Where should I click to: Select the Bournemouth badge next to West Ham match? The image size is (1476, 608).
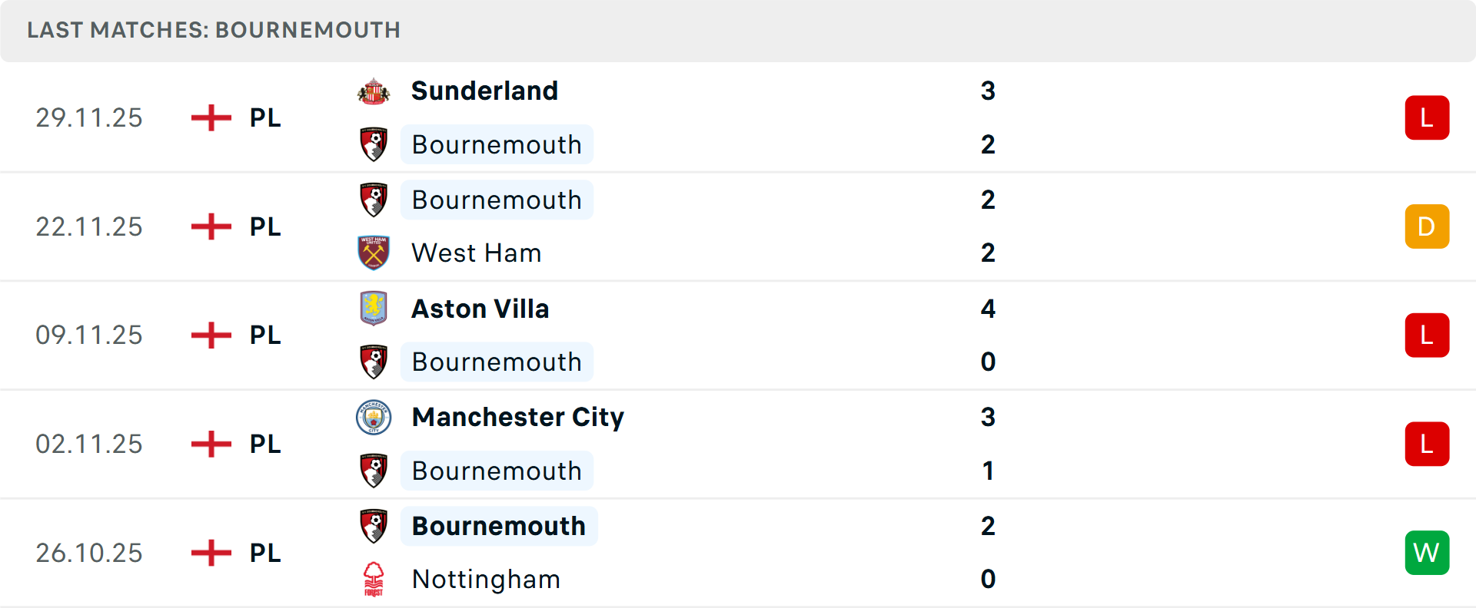pos(374,200)
